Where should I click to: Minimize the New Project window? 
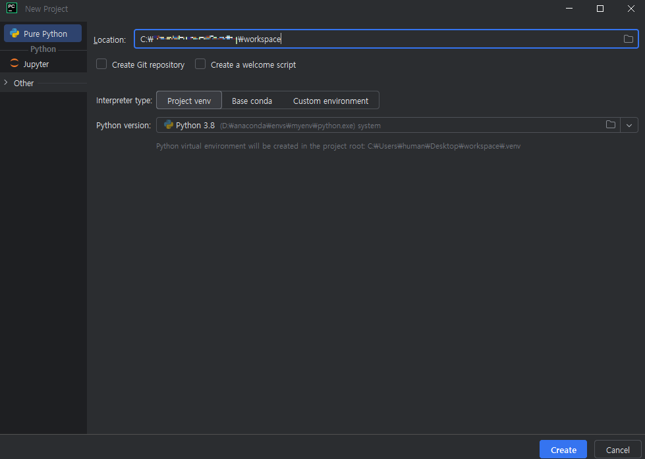coord(569,9)
